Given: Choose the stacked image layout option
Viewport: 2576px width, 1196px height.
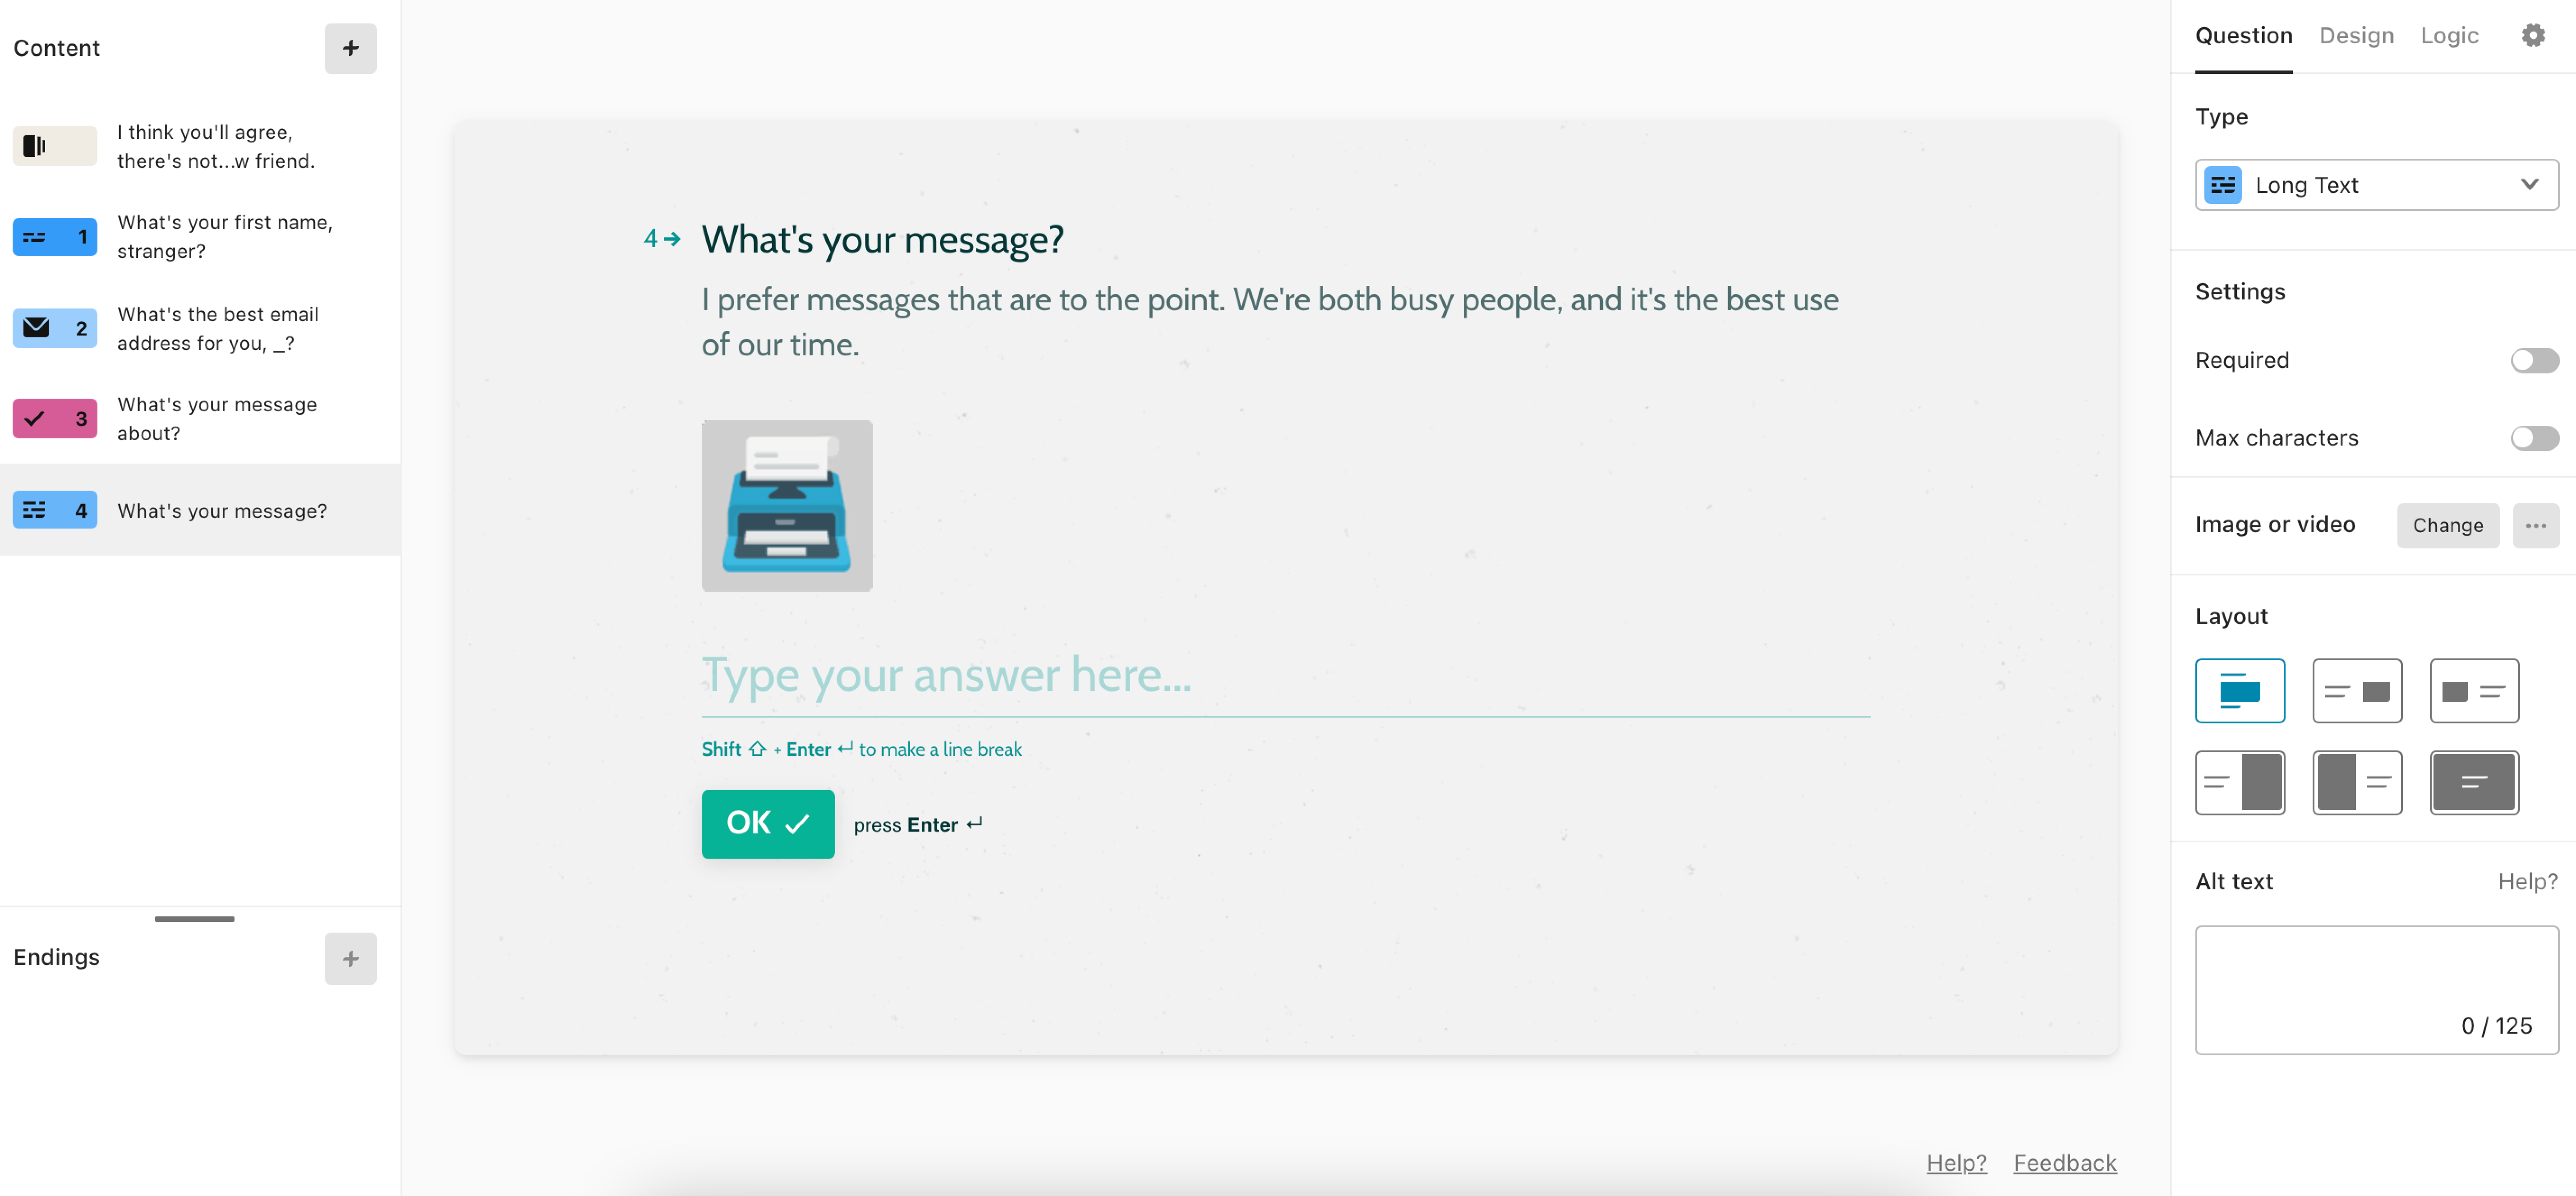Looking at the screenshot, I should pyautogui.click(x=2239, y=691).
